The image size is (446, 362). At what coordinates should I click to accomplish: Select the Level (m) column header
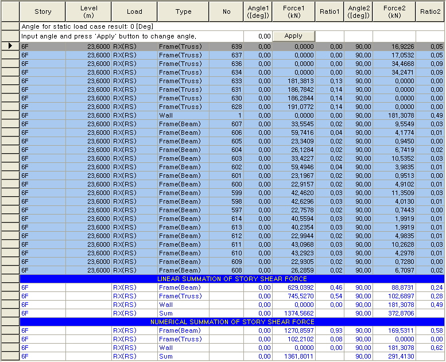(x=88, y=11)
